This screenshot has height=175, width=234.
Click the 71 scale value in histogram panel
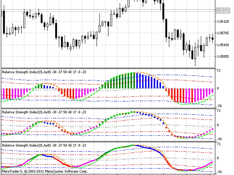pyautogui.click(x=219, y=71)
